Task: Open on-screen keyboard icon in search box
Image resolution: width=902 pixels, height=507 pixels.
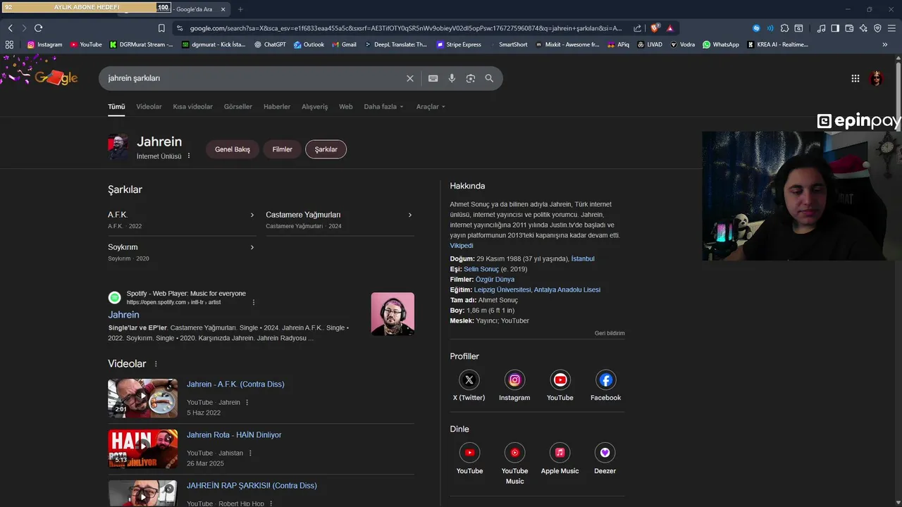Action: coord(433,78)
